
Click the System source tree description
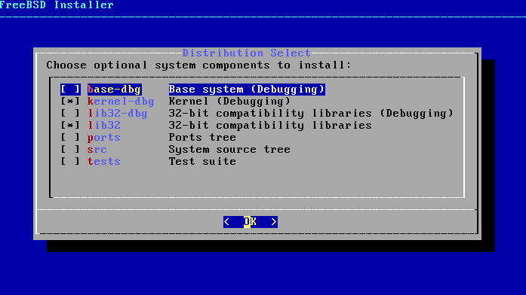pyautogui.click(x=229, y=150)
